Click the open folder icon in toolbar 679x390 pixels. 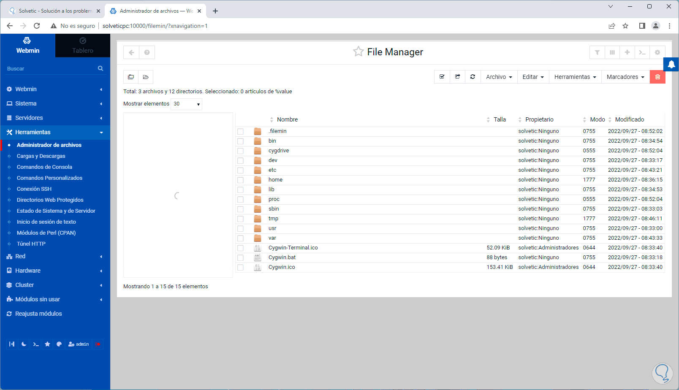(x=146, y=77)
